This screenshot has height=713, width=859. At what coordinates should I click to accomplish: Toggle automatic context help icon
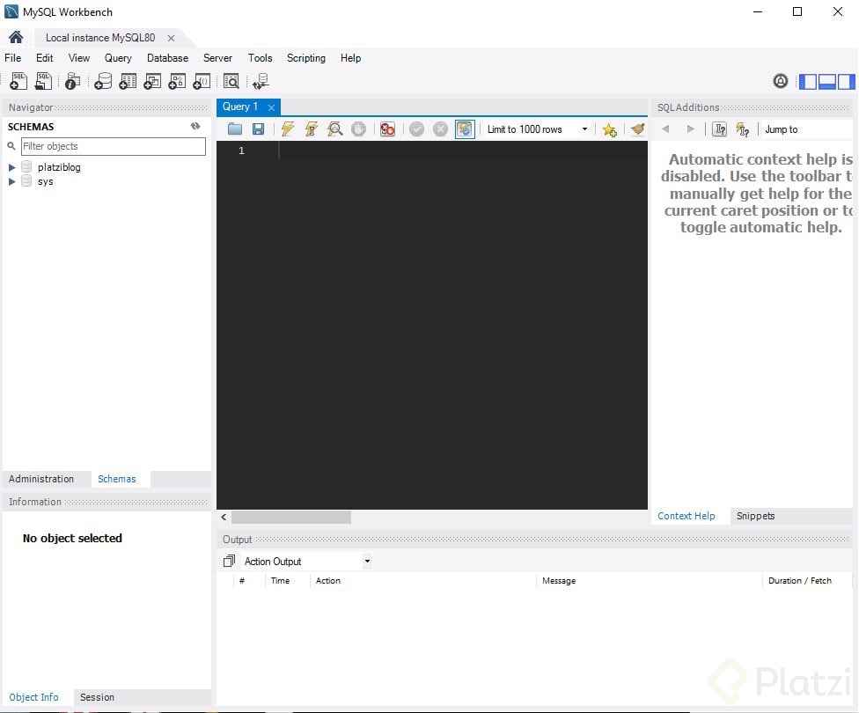pyautogui.click(x=742, y=129)
